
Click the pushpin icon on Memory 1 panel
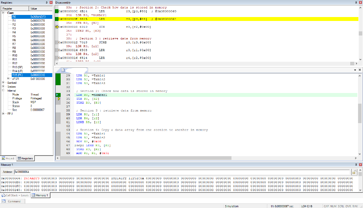356,165
